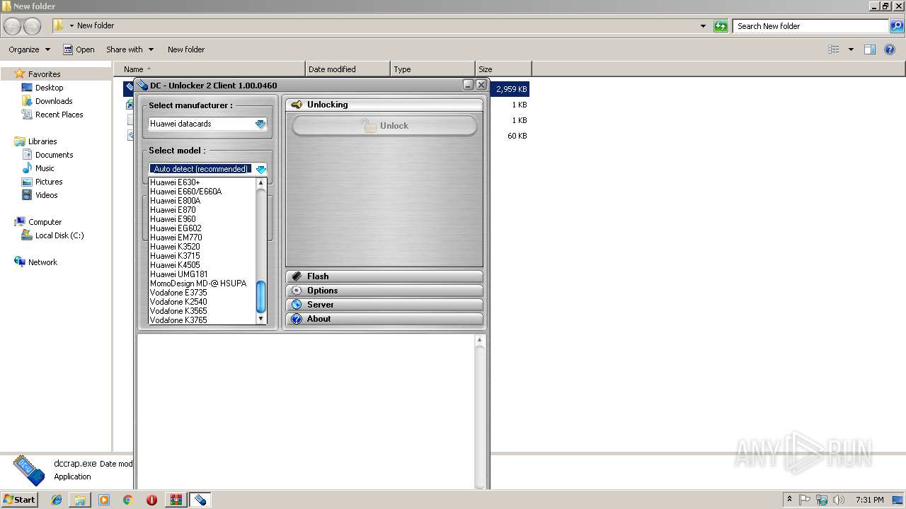
Task: Open the Select model dropdown arrow
Action: 260,169
